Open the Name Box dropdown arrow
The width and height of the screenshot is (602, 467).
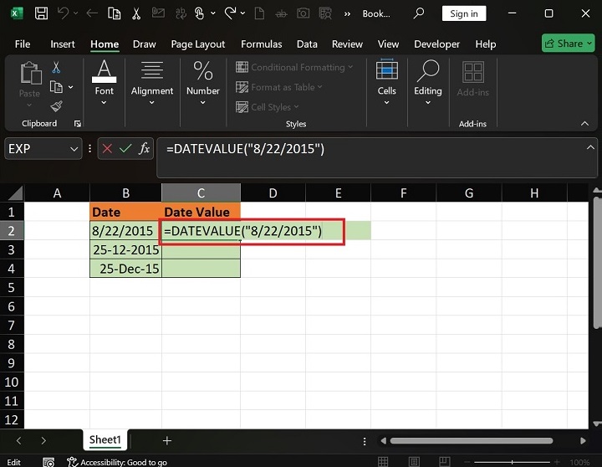(x=74, y=149)
